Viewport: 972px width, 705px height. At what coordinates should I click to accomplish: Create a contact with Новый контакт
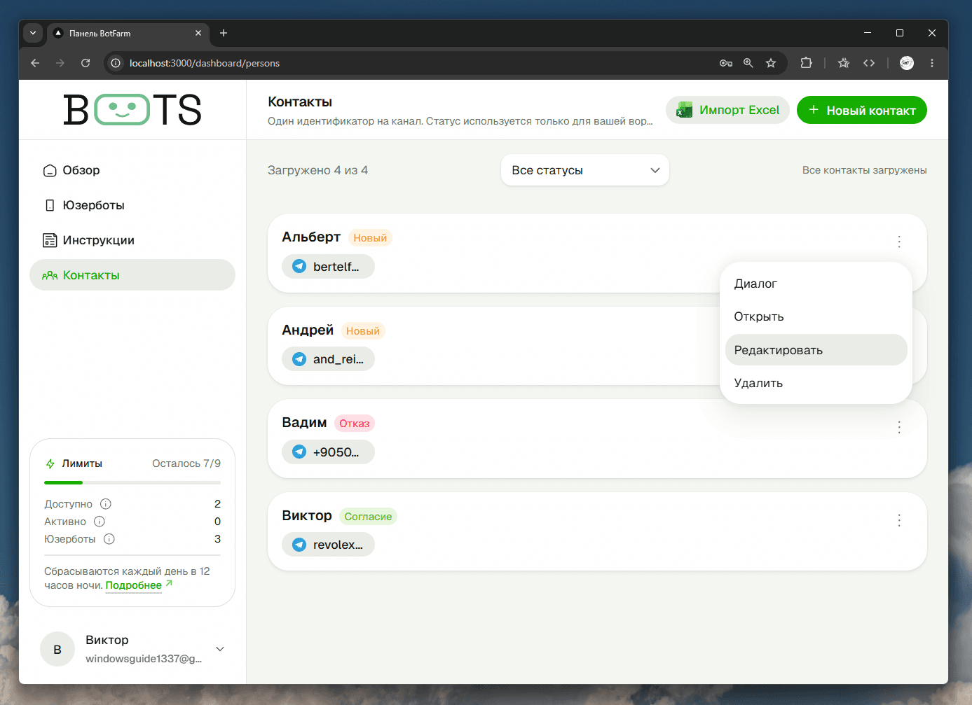coord(861,110)
